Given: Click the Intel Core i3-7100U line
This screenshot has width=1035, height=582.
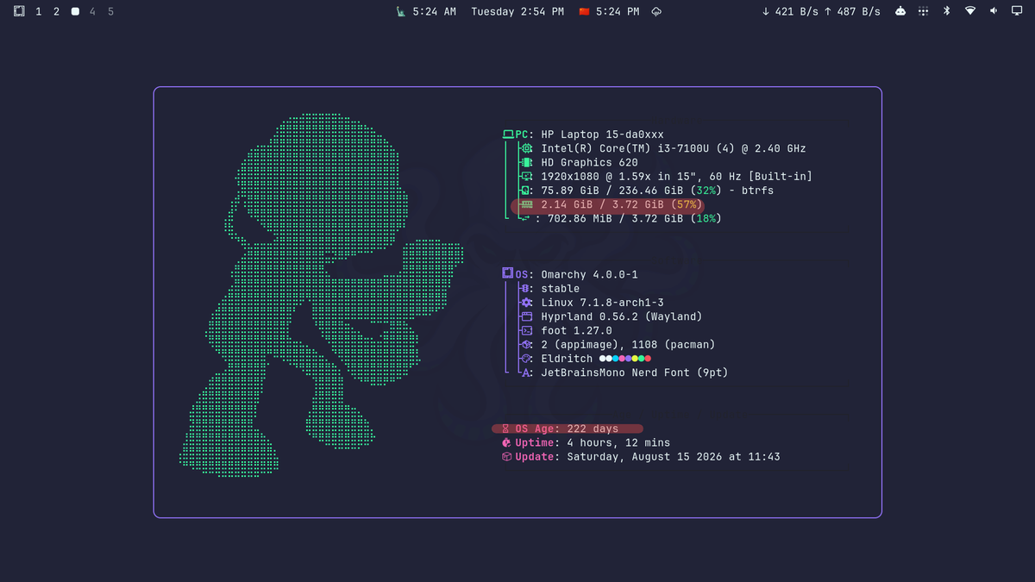Looking at the screenshot, I should [x=674, y=148].
